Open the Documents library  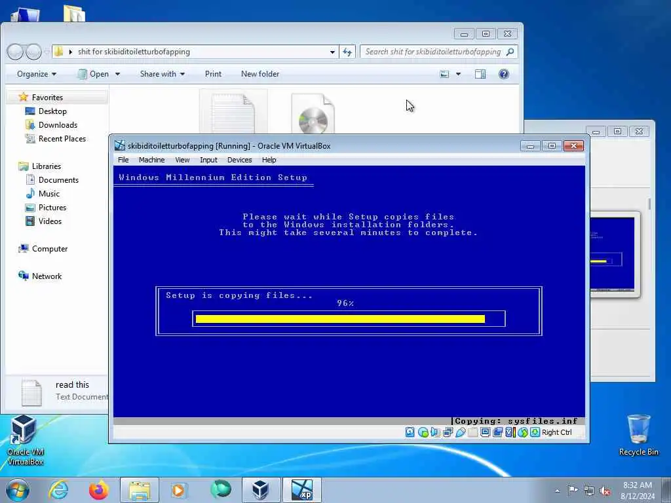[x=58, y=179]
